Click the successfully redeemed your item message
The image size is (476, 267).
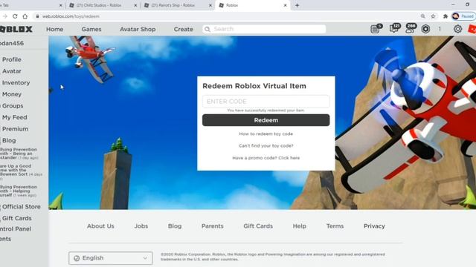[266, 111]
